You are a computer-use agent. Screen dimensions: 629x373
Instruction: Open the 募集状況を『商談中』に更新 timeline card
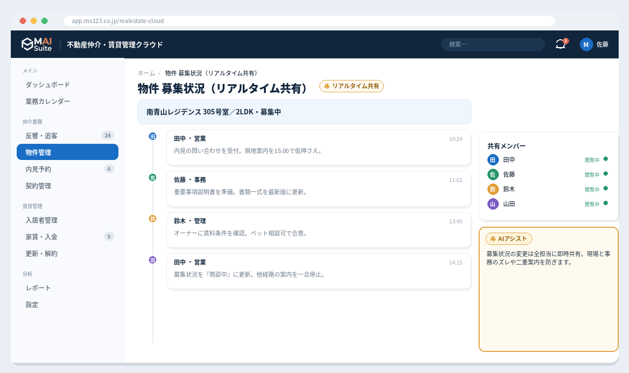tap(318, 271)
